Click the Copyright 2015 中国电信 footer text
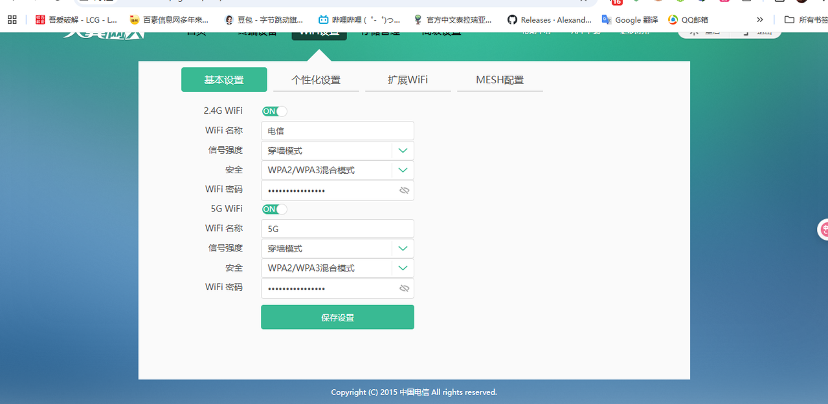 [x=414, y=392]
